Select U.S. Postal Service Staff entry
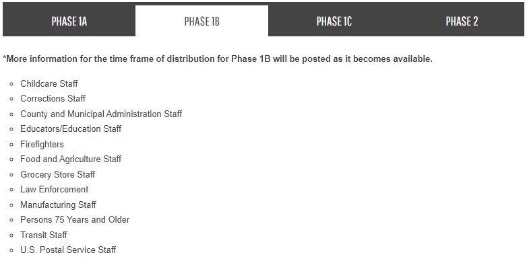527x259 pixels. [68, 250]
